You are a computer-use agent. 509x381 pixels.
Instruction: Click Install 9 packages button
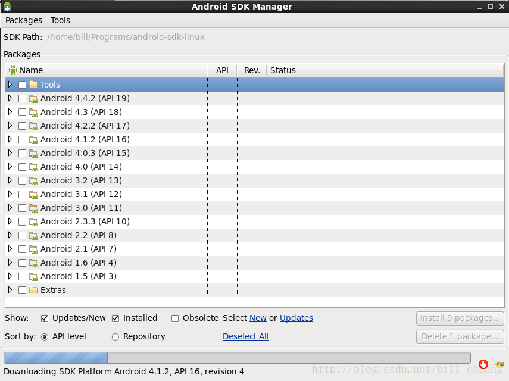[460, 318]
